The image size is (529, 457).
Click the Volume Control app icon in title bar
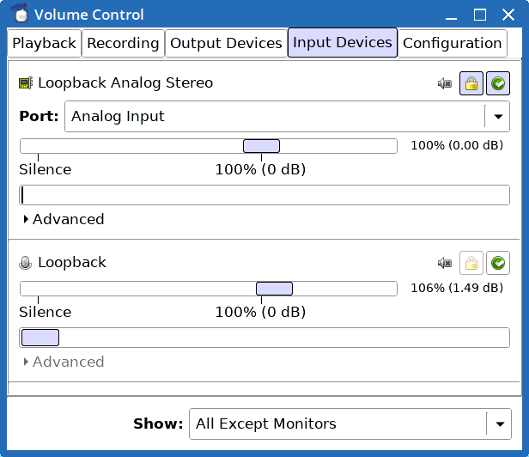[21, 14]
